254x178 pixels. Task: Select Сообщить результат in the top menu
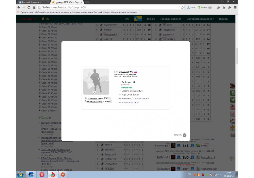pos(200,19)
